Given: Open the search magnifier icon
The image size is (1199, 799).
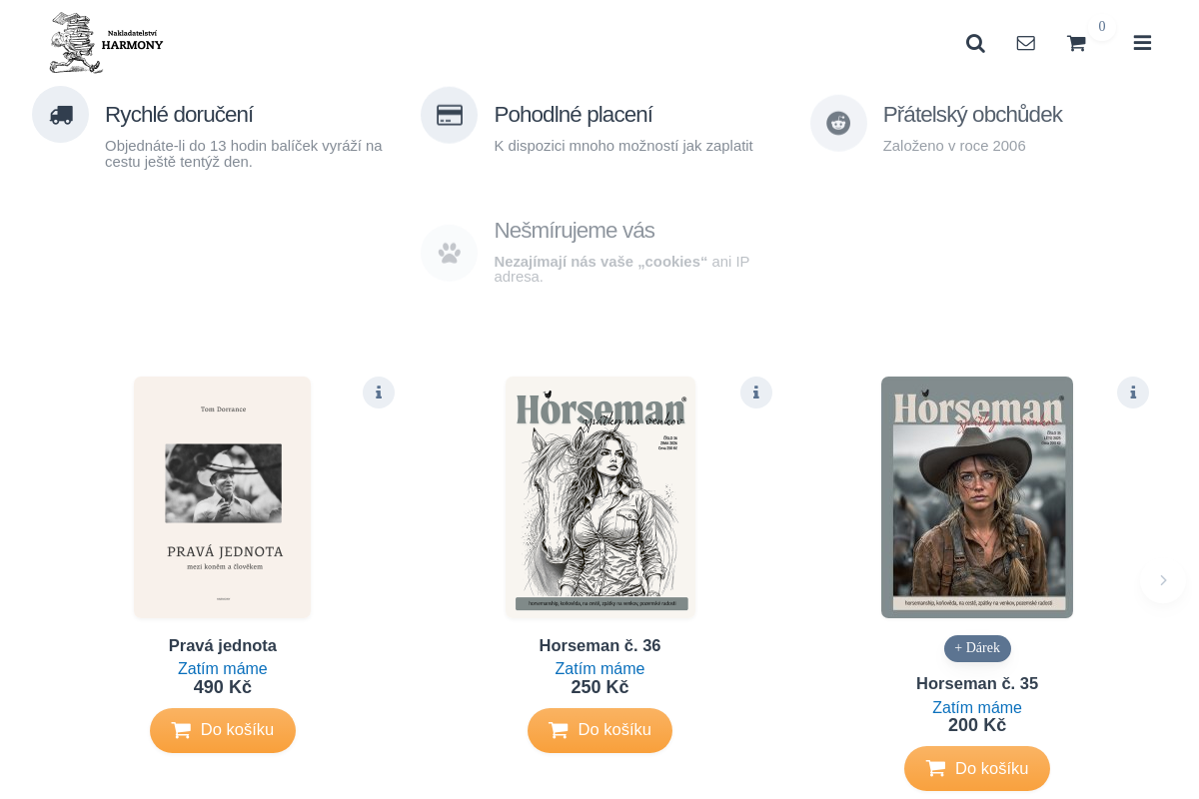Looking at the screenshot, I should [x=975, y=43].
